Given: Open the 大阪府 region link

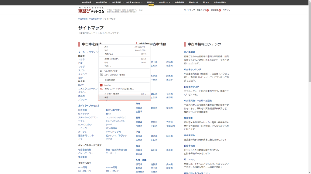Looking at the screenshot, I should tap(169, 122).
